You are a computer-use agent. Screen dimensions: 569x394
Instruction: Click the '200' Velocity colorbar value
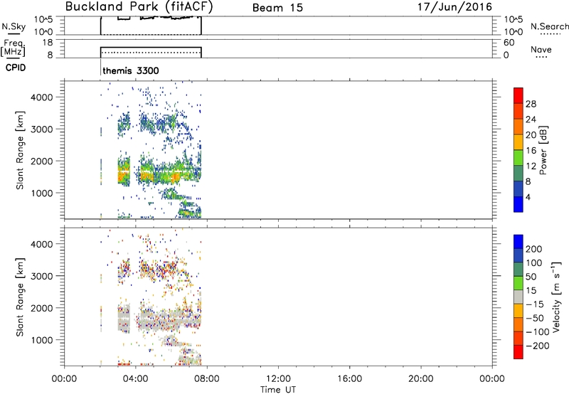click(x=534, y=249)
